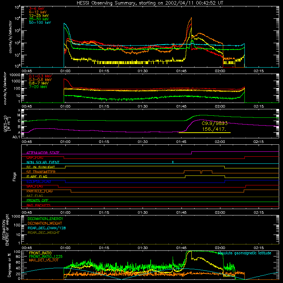Click the M class tick label on GOES axis
Image resolution: width=283 pixels, height=283 pixels.
tap(19, 115)
